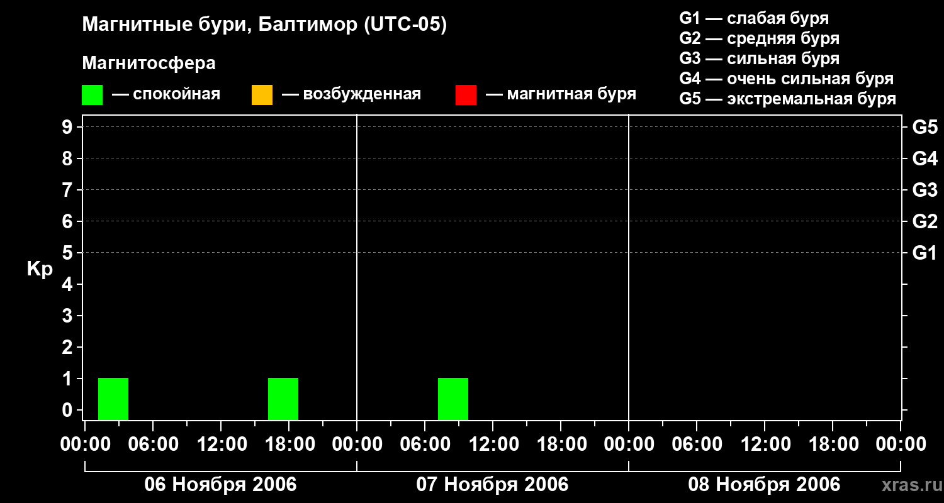Viewport: 944px width, 503px height.
Task: Click the '00:00' label at the chart's left edge
Action: (x=84, y=445)
